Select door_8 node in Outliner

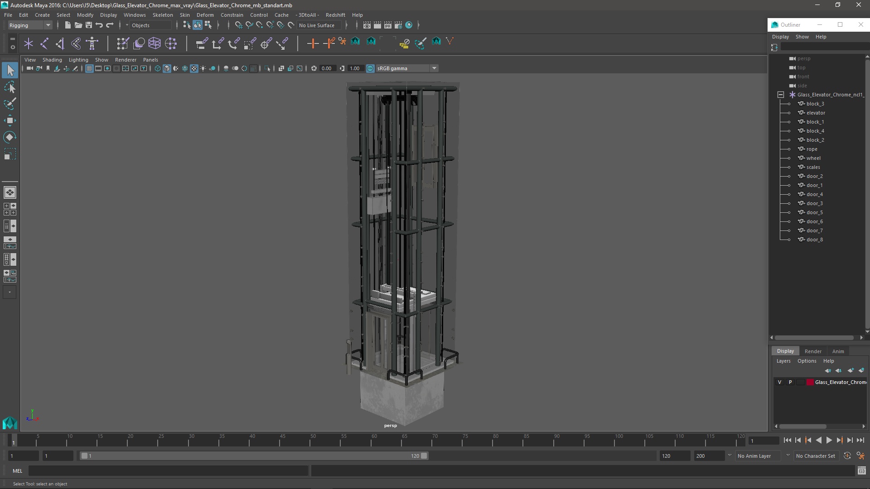814,240
